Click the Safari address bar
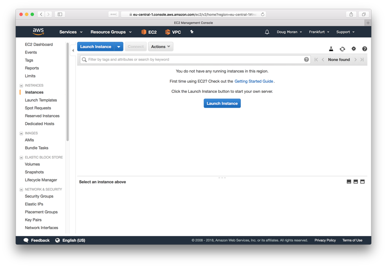387x267 pixels. coord(193,14)
